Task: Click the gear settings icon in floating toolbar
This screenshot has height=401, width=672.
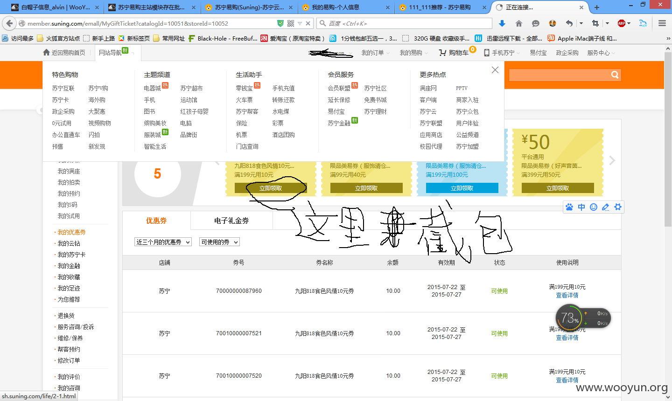Action: (x=618, y=207)
